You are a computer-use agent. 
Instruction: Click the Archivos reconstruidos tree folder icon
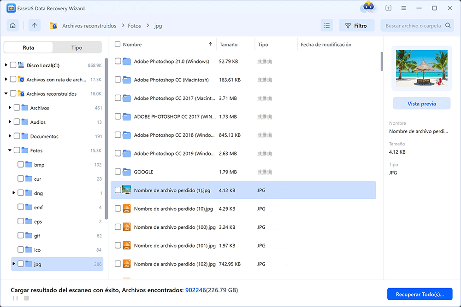click(x=21, y=93)
